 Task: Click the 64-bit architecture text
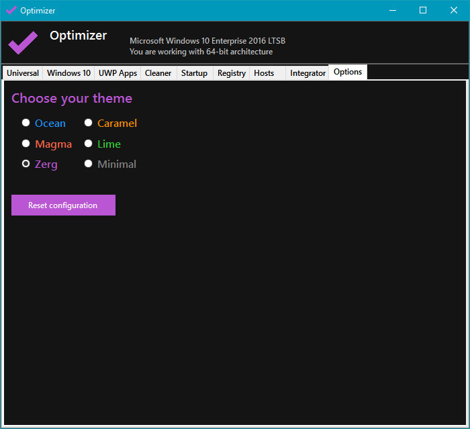pyautogui.click(x=201, y=52)
